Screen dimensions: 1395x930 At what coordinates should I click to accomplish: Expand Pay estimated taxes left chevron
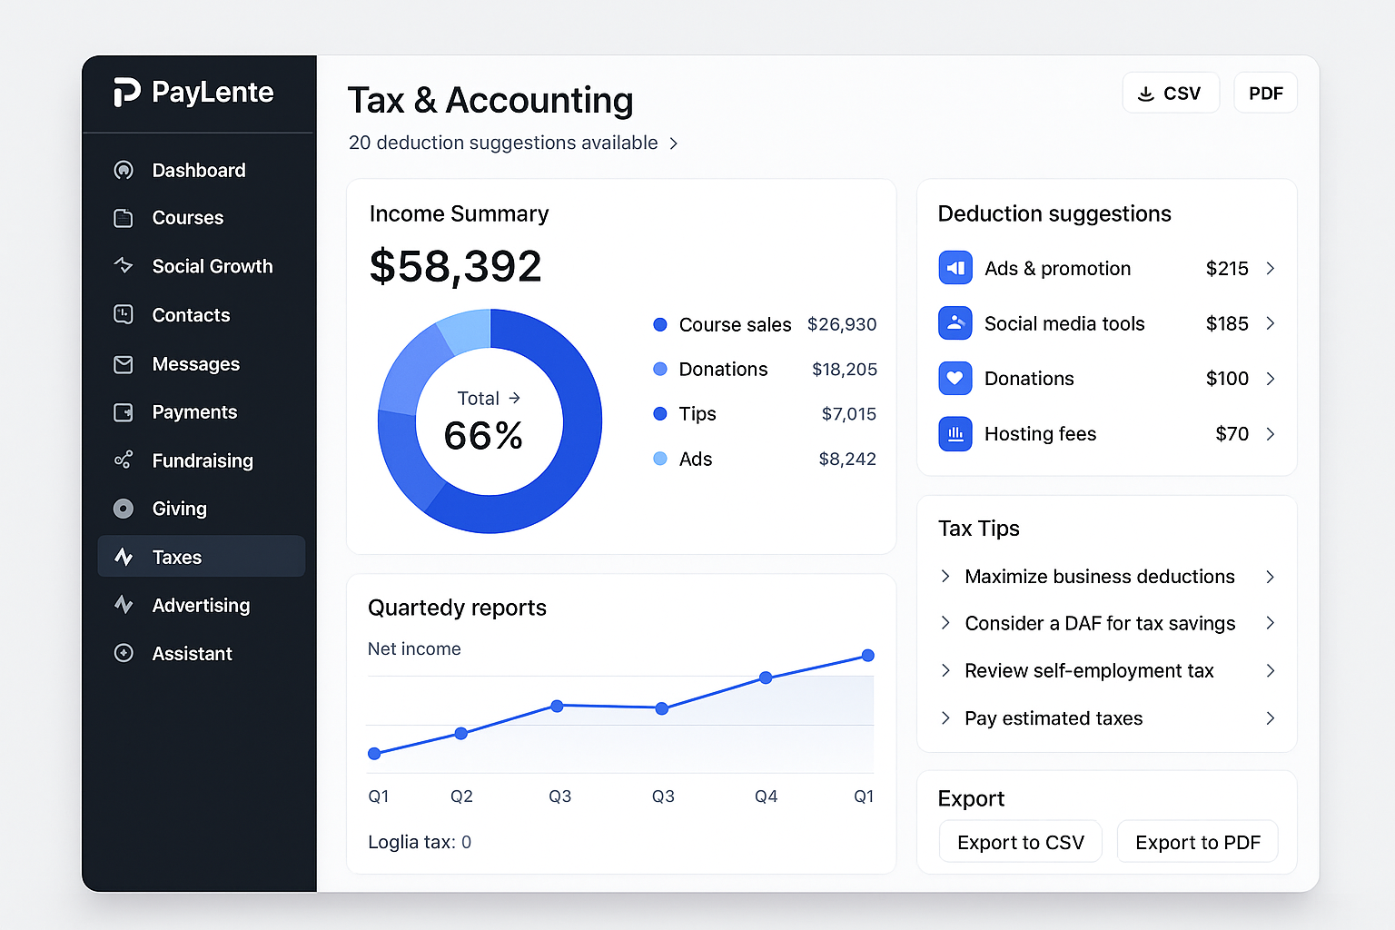(945, 717)
